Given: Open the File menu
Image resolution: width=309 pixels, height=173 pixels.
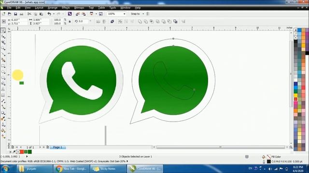Looking at the screenshot, I should pos(9,8).
